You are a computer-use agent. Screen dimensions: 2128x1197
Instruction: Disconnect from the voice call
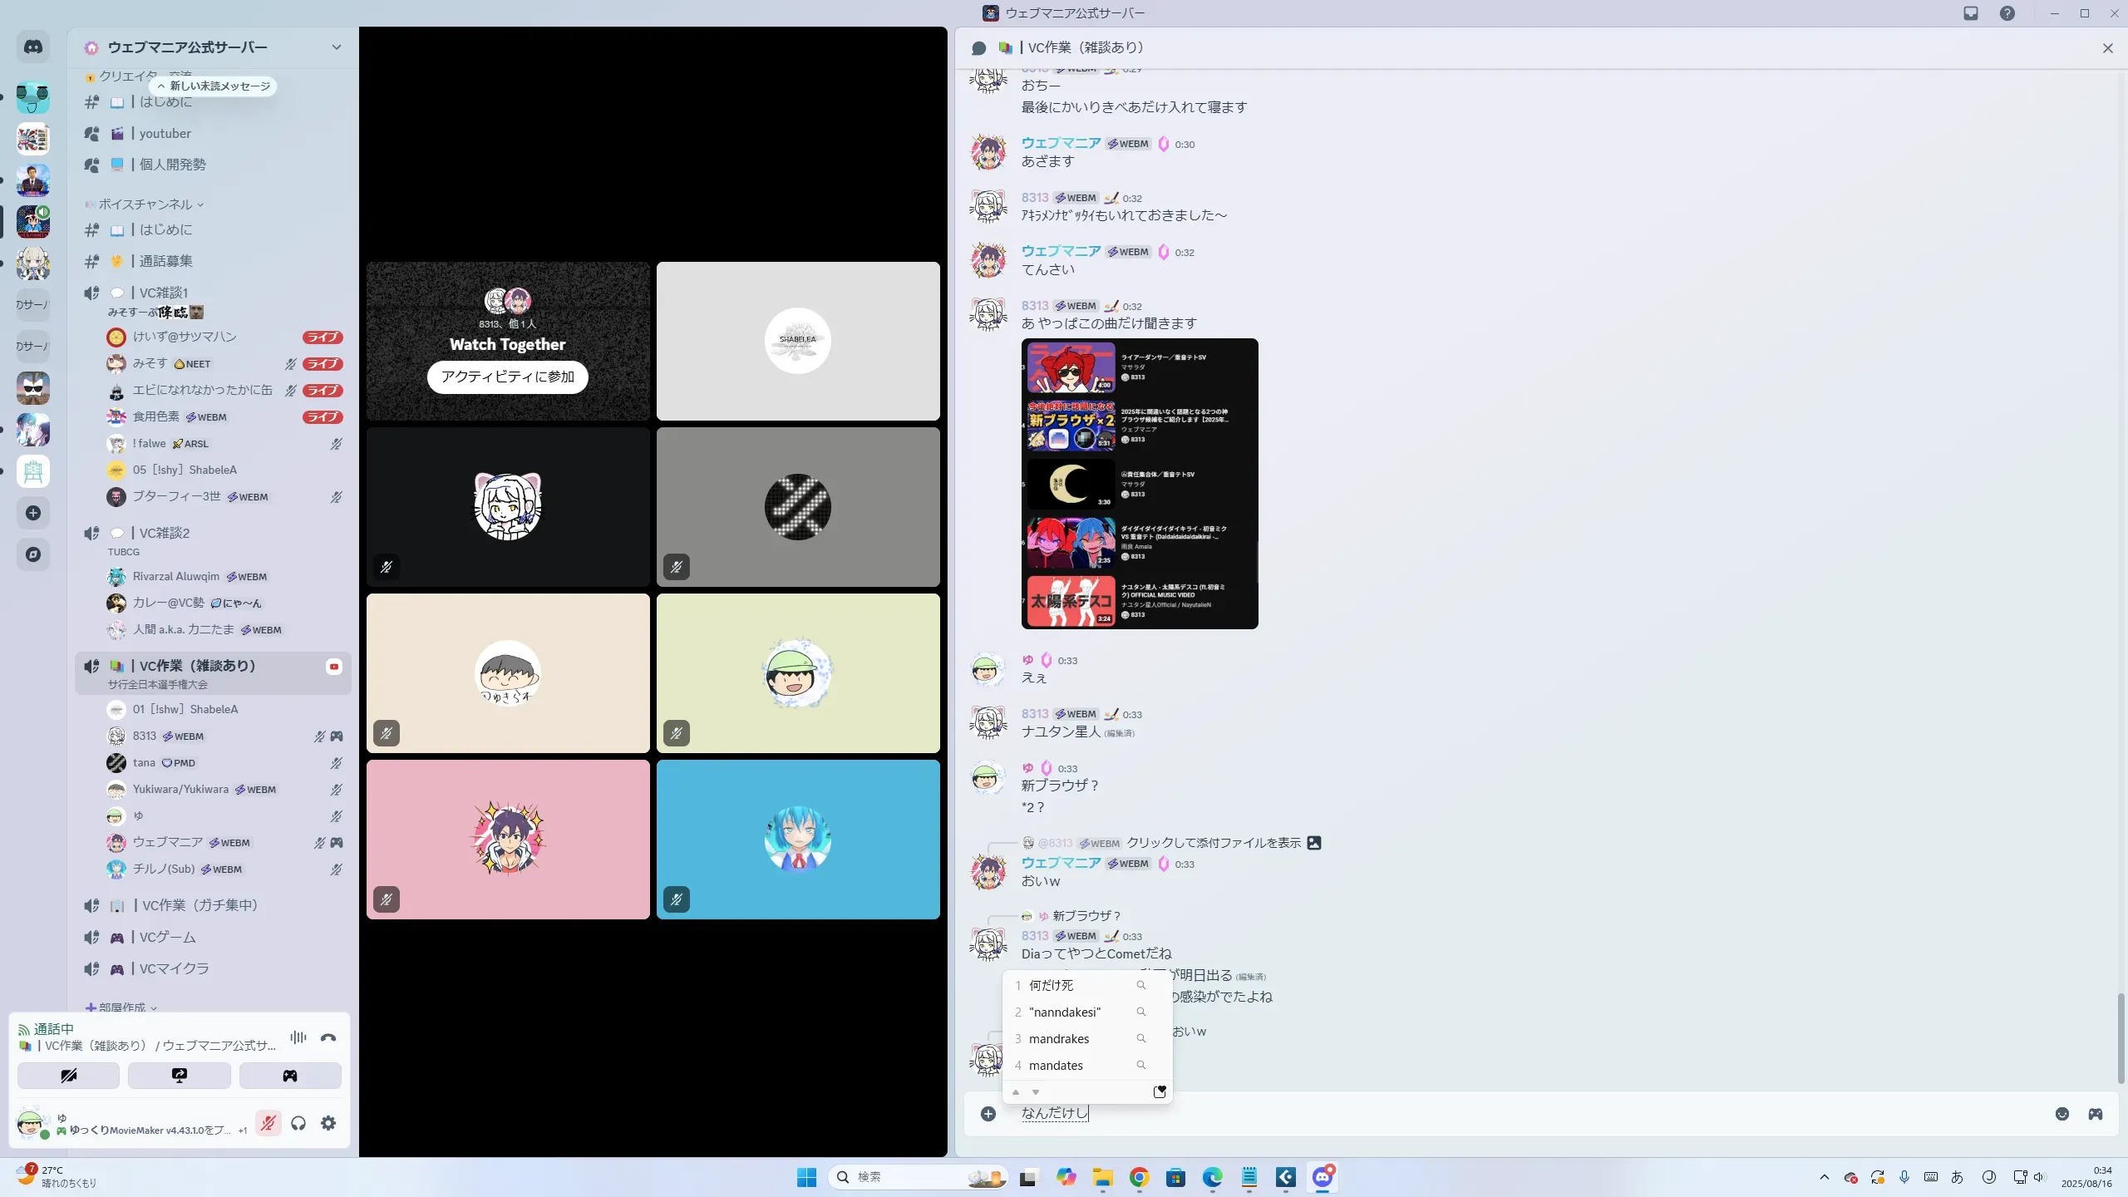[328, 1037]
